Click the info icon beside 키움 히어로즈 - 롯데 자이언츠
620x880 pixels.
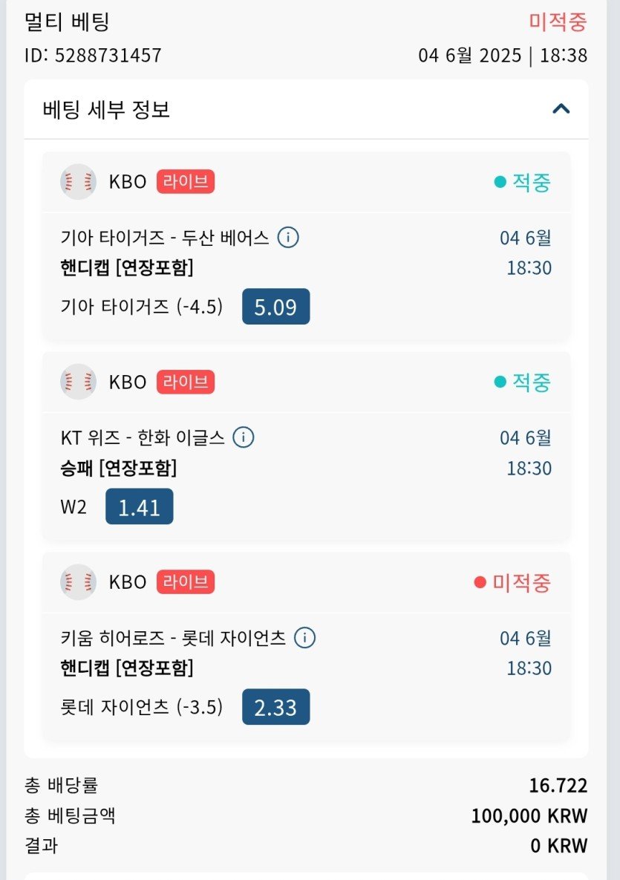(x=304, y=637)
